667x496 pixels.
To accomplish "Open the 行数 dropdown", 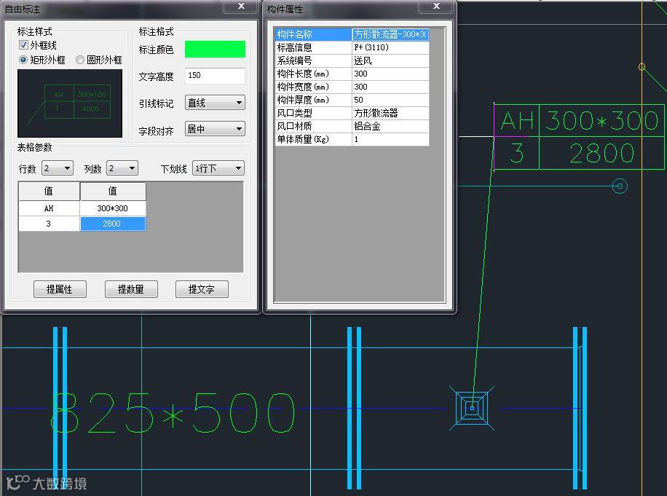I will pyautogui.click(x=58, y=168).
